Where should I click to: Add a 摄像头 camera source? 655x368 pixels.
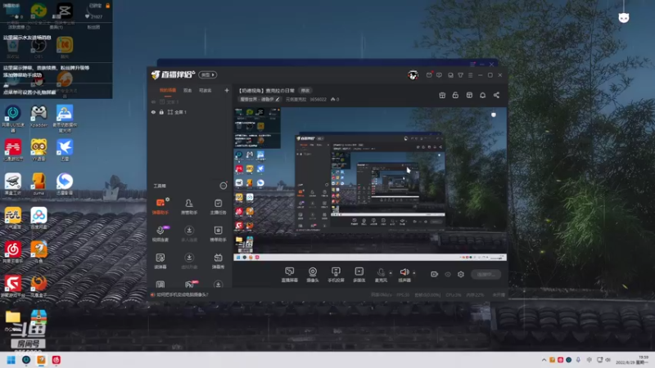(313, 275)
